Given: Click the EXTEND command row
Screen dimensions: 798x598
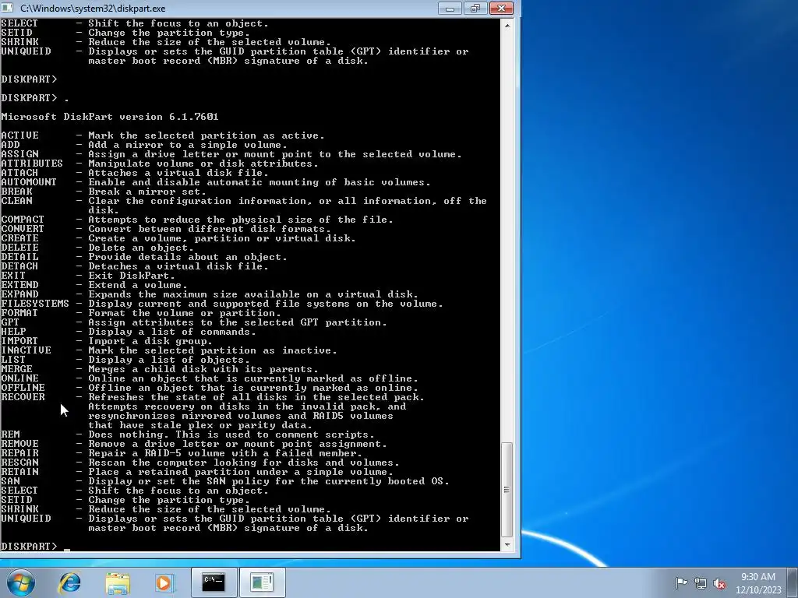Looking at the screenshot, I should coord(94,285).
